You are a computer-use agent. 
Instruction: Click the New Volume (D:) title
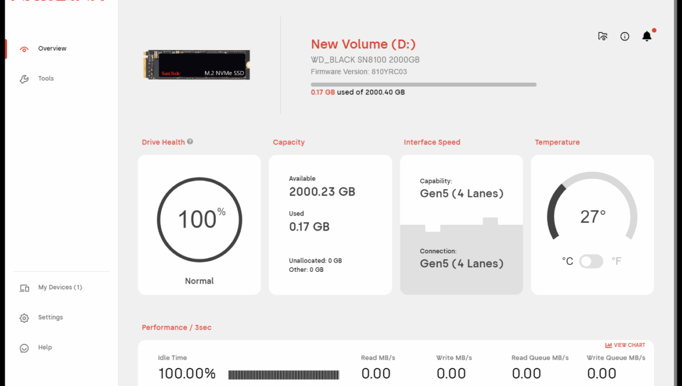(363, 44)
